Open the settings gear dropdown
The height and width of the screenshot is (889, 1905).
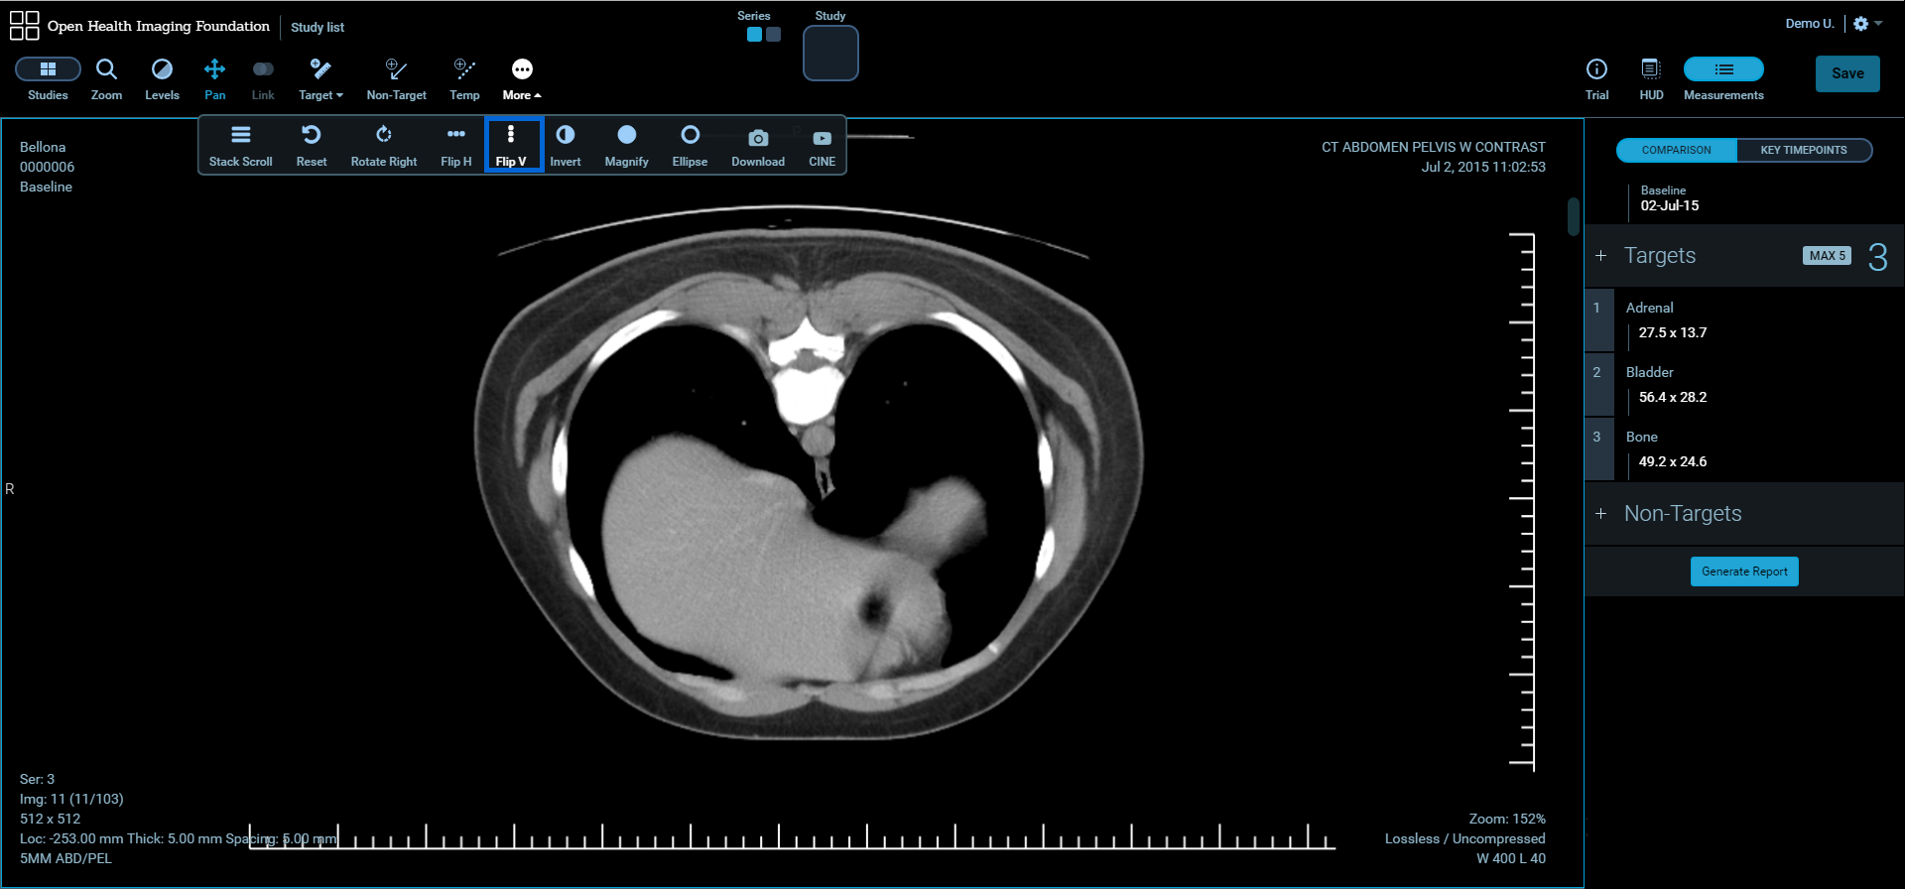tap(1866, 24)
